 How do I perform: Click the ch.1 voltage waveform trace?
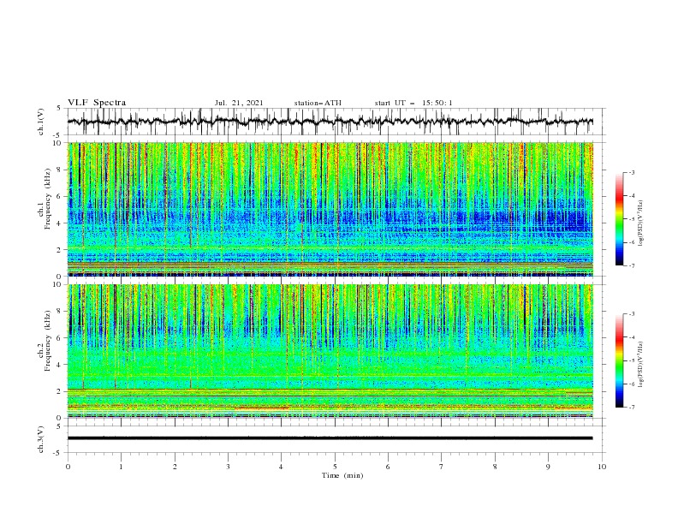coord(330,122)
